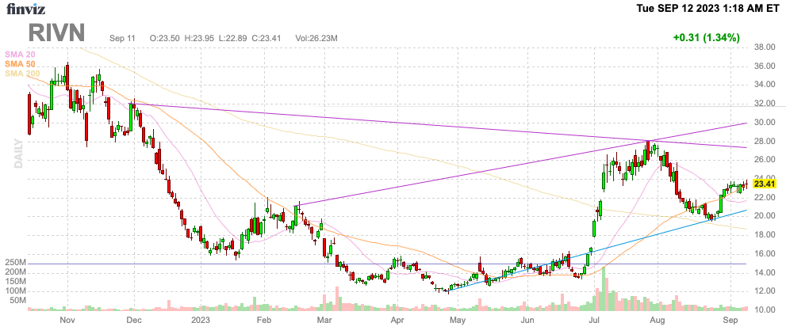Click the 18.00 price axis label

pyautogui.click(x=765, y=235)
